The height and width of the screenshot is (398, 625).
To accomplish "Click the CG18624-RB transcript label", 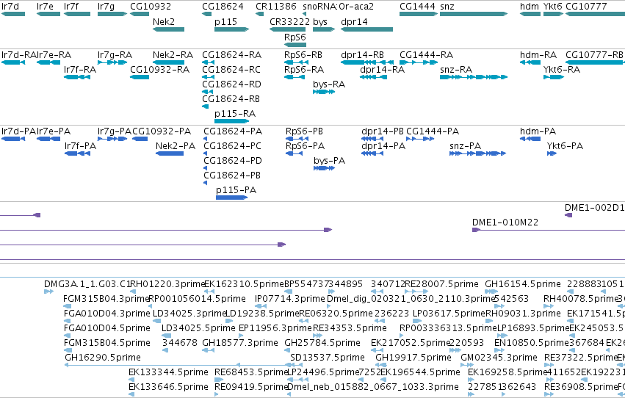I will point(231,99).
